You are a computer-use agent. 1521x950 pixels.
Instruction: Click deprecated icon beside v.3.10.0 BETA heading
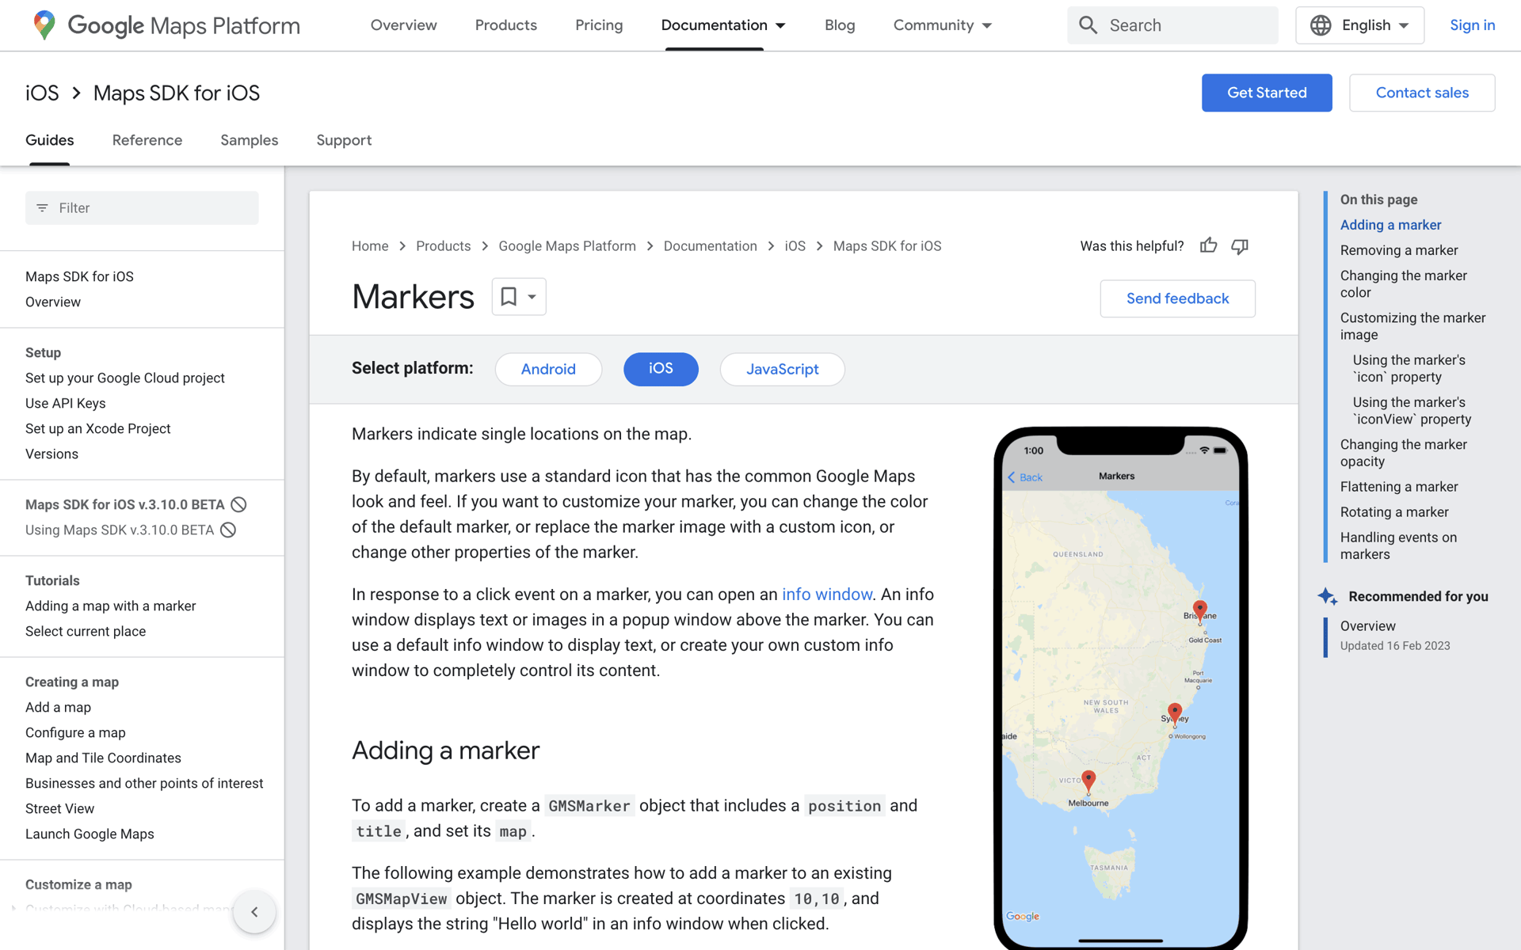click(x=238, y=504)
